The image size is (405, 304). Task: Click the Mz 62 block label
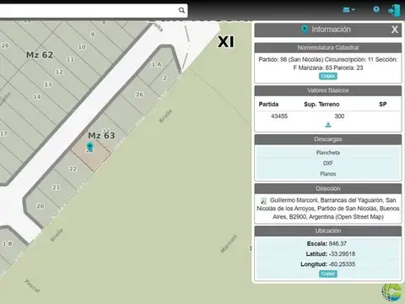tap(40, 55)
